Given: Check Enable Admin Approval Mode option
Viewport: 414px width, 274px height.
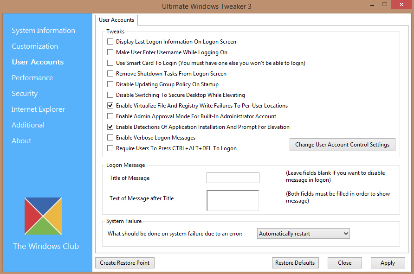Looking at the screenshot, I should tap(110, 116).
